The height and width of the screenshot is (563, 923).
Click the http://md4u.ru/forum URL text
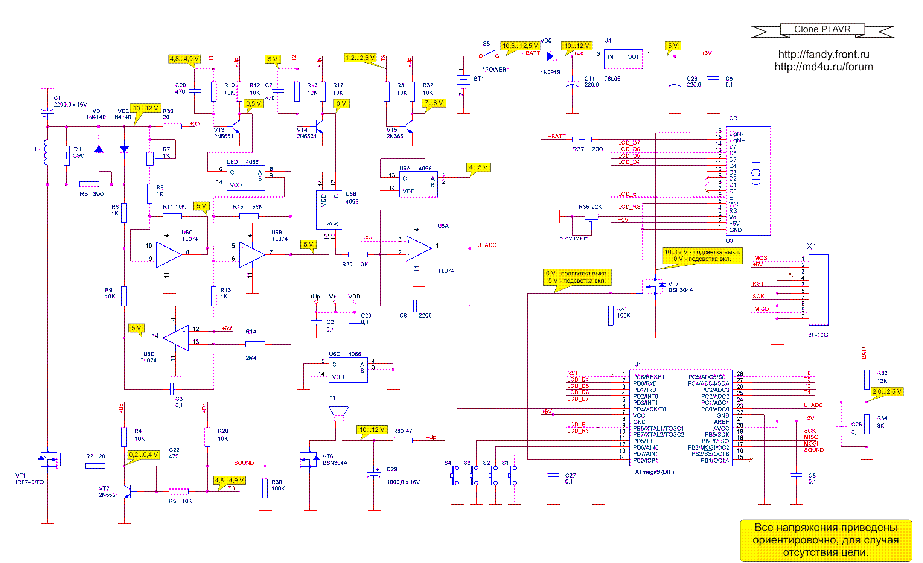[x=824, y=67]
